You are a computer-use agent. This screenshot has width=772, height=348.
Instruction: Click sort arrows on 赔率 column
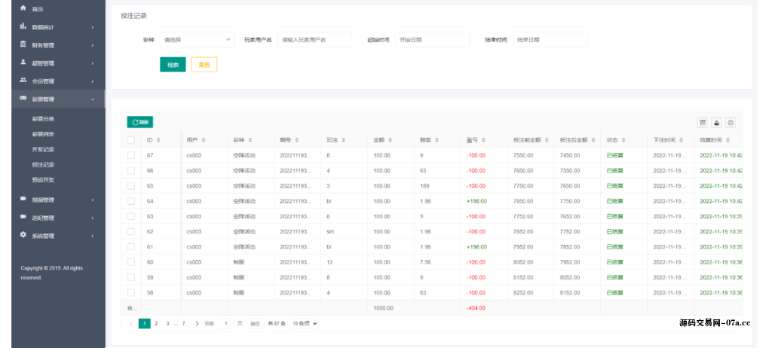[437, 140]
